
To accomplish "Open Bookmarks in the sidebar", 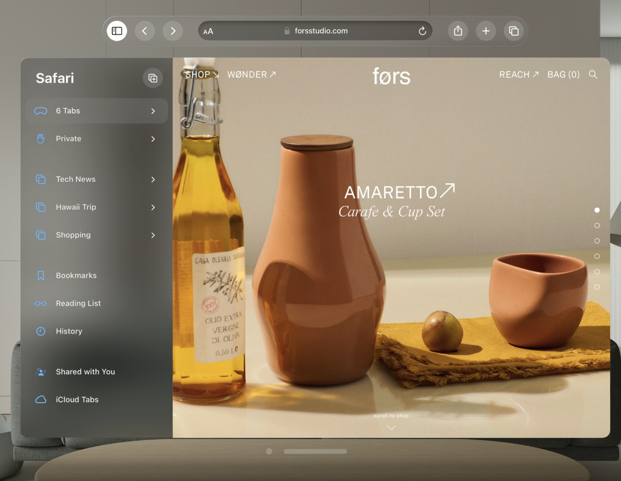I will click(97, 275).
